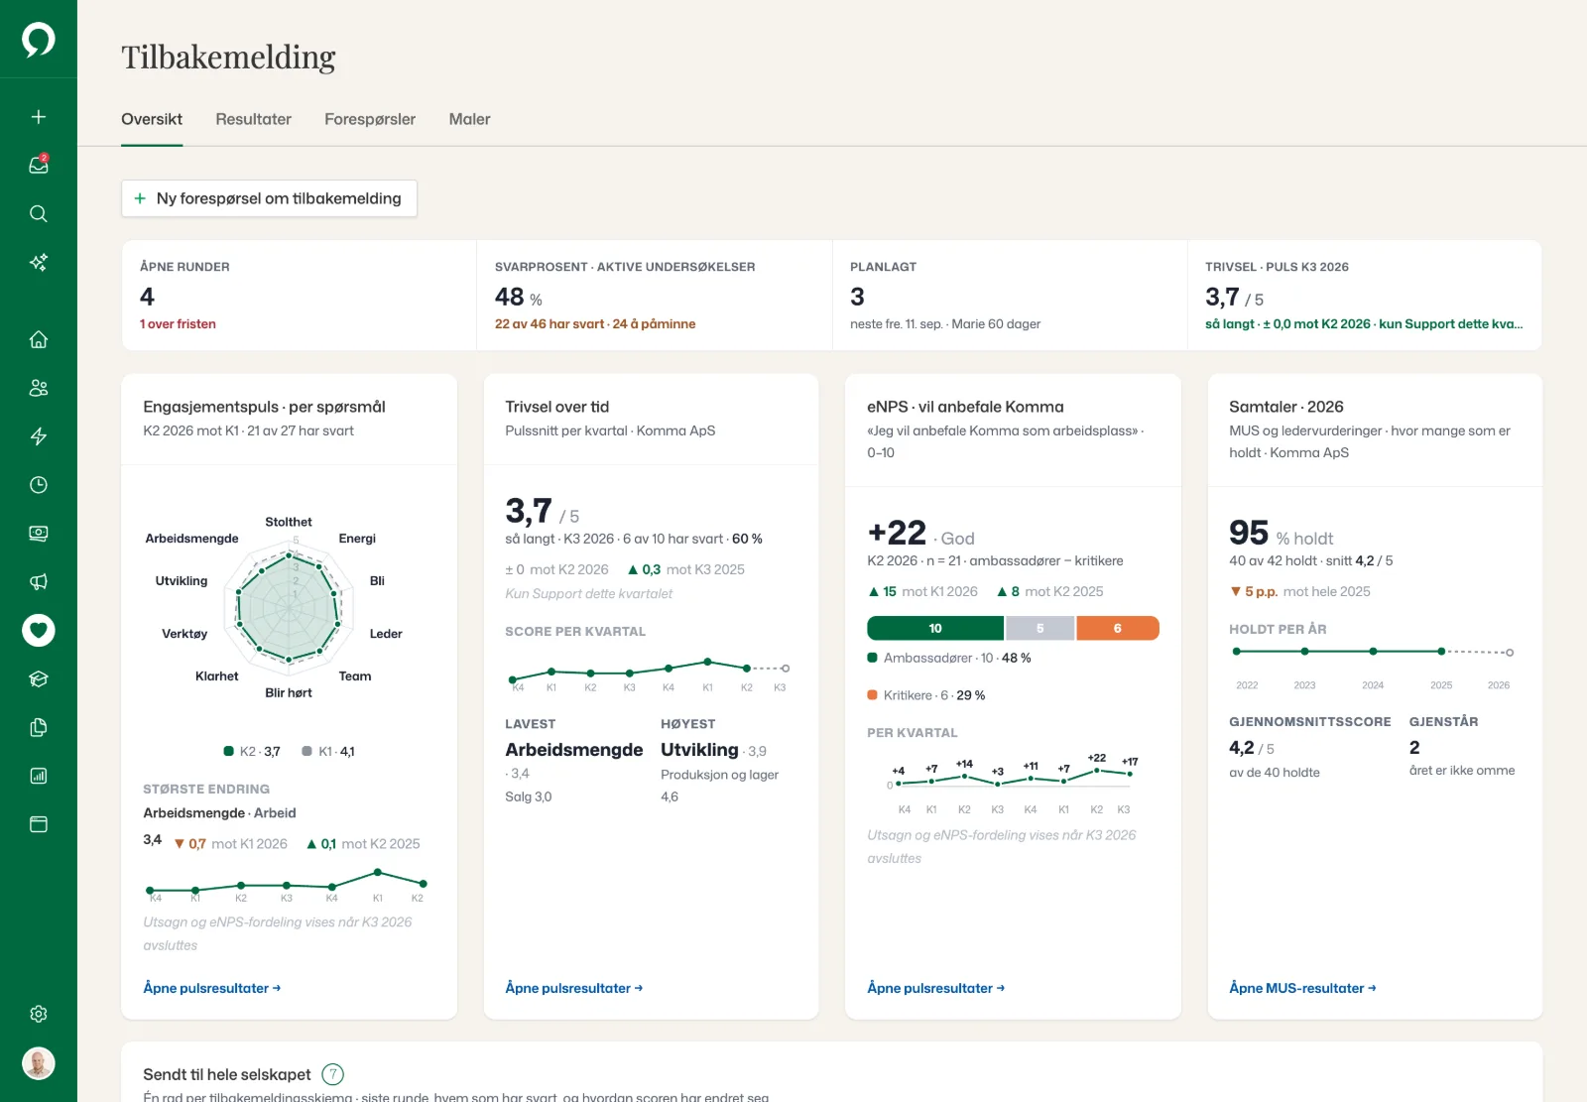Open the clock time icon in sidebar
The height and width of the screenshot is (1102, 1587).
[x=39, y=485]
